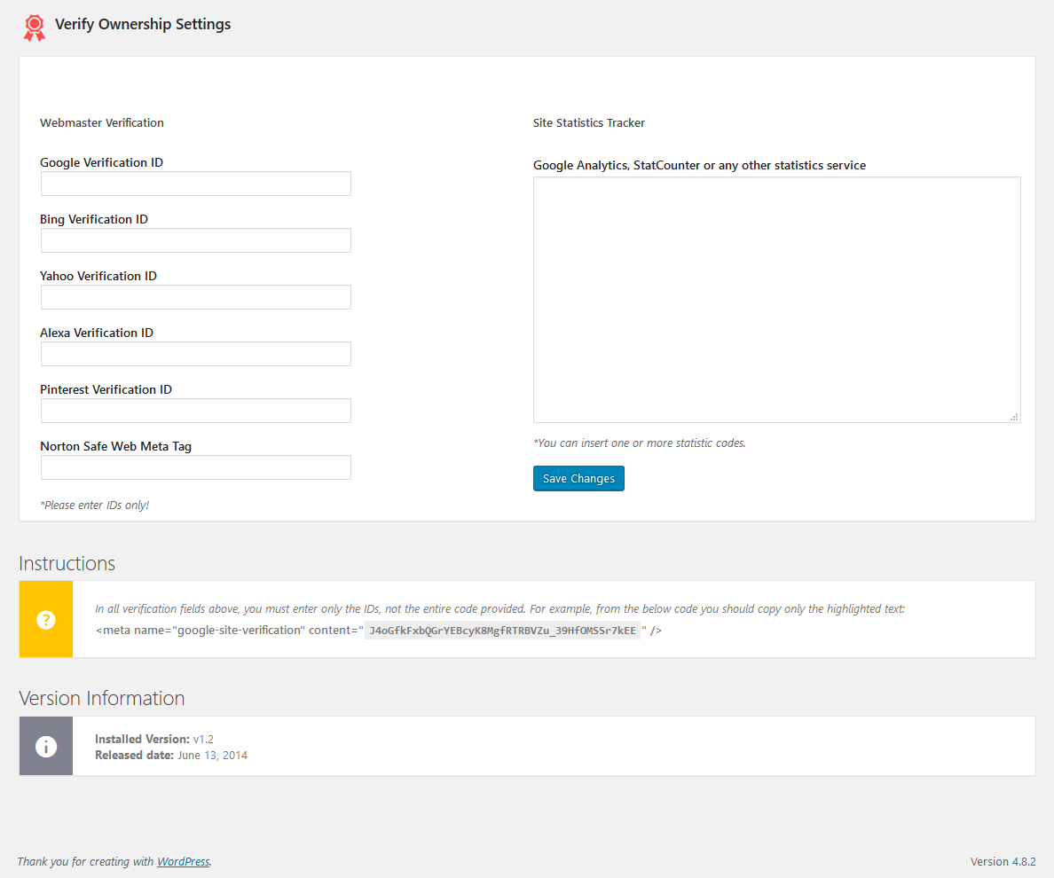Click the highlighted sample verification code
The height and width of the screenshot is (878, 1054).
(503, 630)
